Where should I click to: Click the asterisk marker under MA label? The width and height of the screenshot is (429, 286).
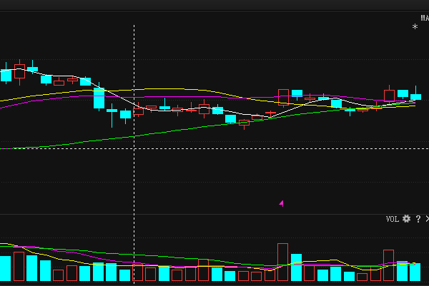click(415, 26)
